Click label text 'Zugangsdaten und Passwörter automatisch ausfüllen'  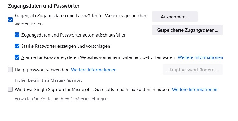tap(74, 35)
